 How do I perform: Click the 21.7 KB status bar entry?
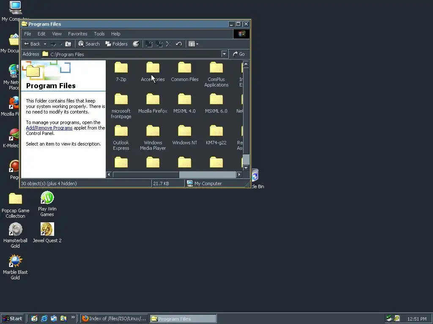[161, 184]
